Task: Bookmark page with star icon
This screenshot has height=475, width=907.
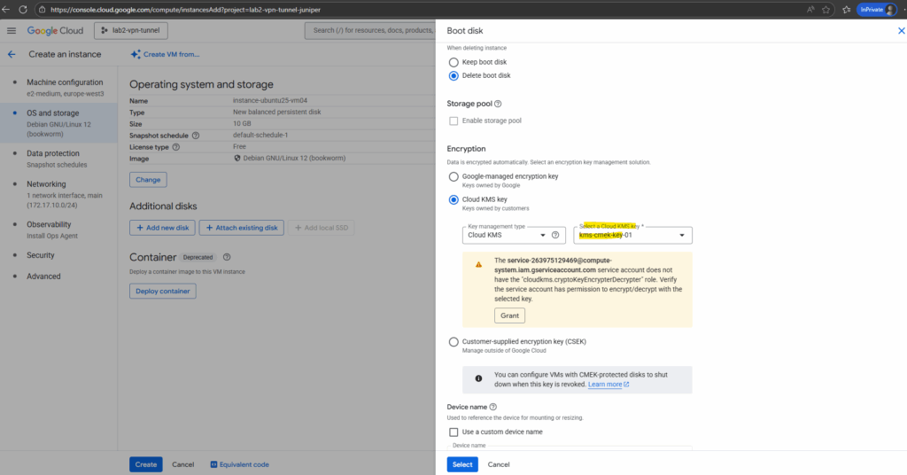Action: pyautogui.click(x=826, y=9)
